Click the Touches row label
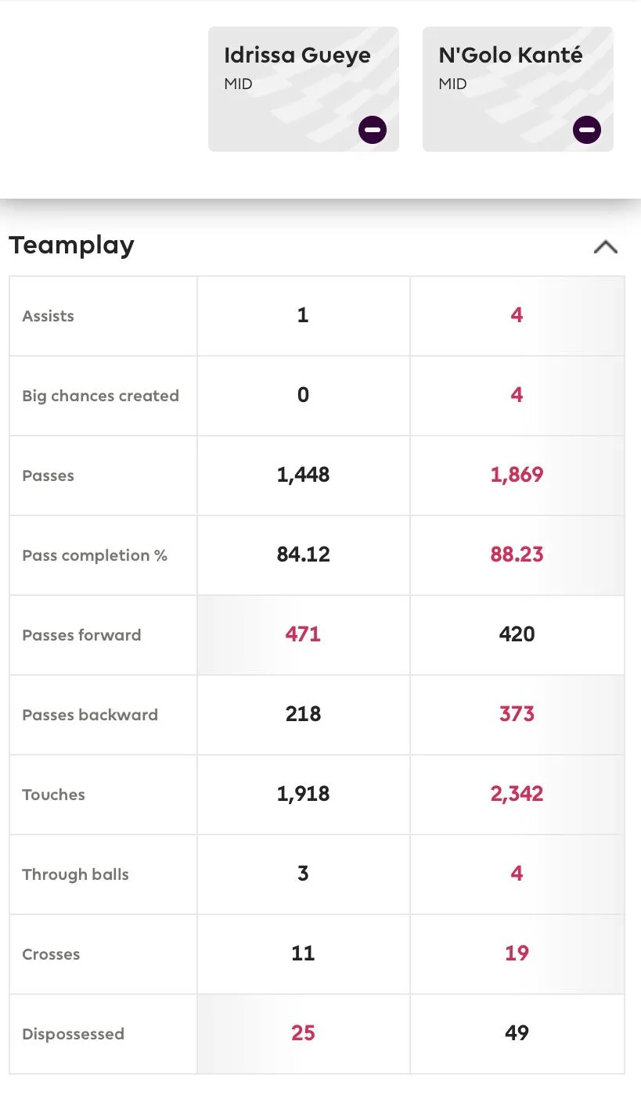 pos(54,795)
